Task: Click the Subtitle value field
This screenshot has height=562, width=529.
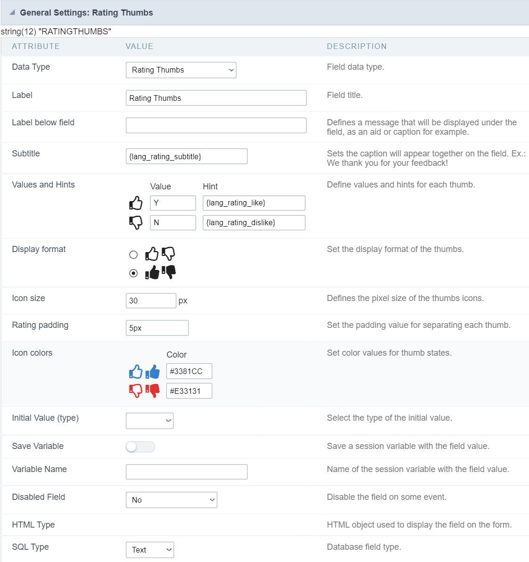Action: [187, 156]
